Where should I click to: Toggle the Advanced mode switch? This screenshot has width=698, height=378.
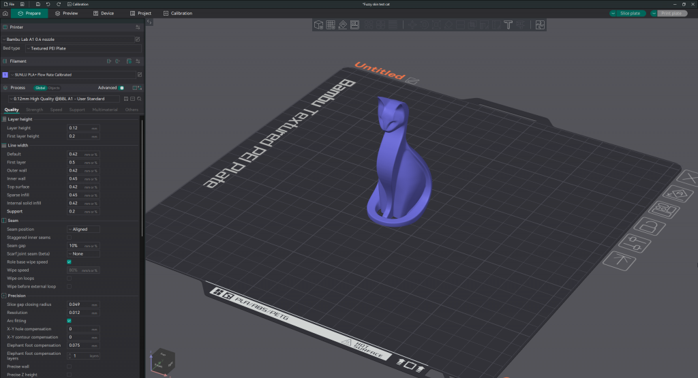[x=122, y=88]
